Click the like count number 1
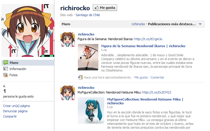The height and width of the screenshot is (131, 210). pos(5,91)
